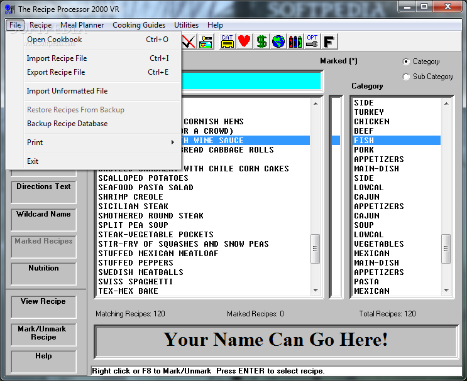Screen dimensions: 467x381
Task: Click the highlighted FISH category row
Action: pyautogui.click(x=397, y=141)
